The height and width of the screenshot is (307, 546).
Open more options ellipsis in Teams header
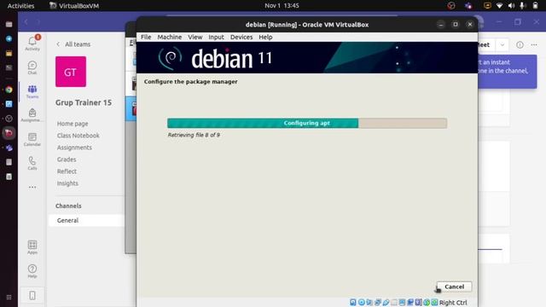[x=534, y=45]
